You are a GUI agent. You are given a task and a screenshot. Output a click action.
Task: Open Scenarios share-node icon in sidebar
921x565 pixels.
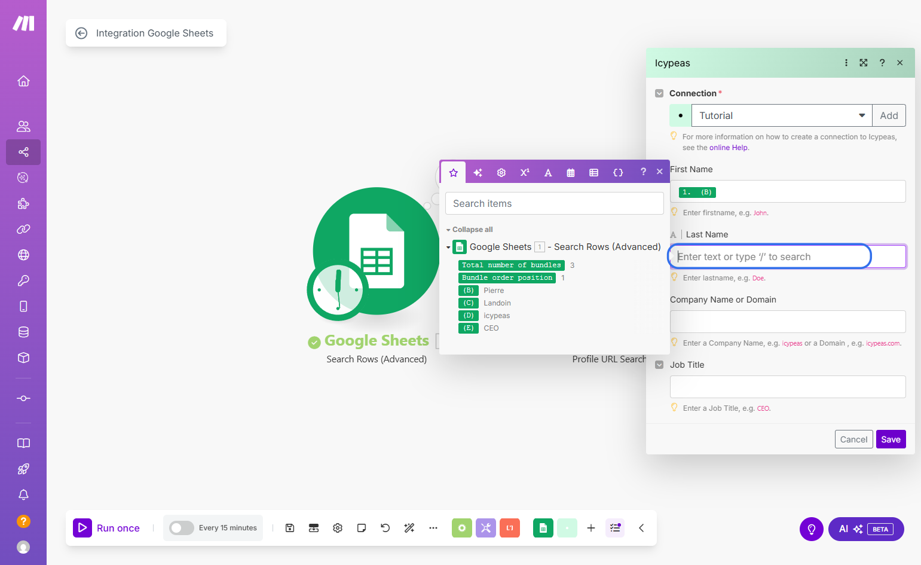click(23, 152)
